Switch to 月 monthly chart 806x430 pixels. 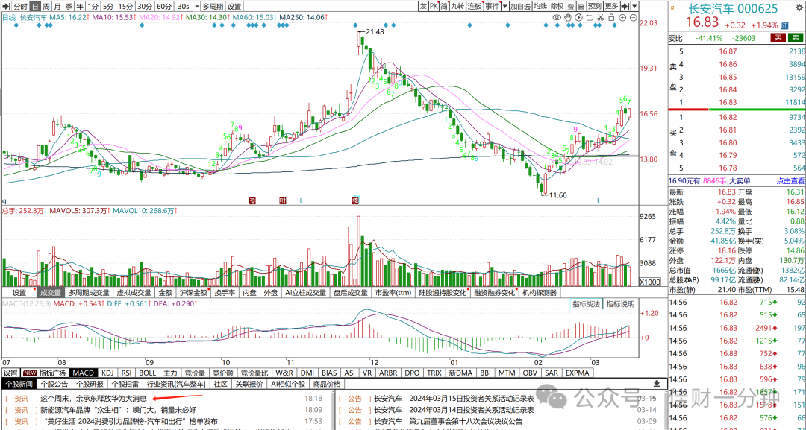57,6
